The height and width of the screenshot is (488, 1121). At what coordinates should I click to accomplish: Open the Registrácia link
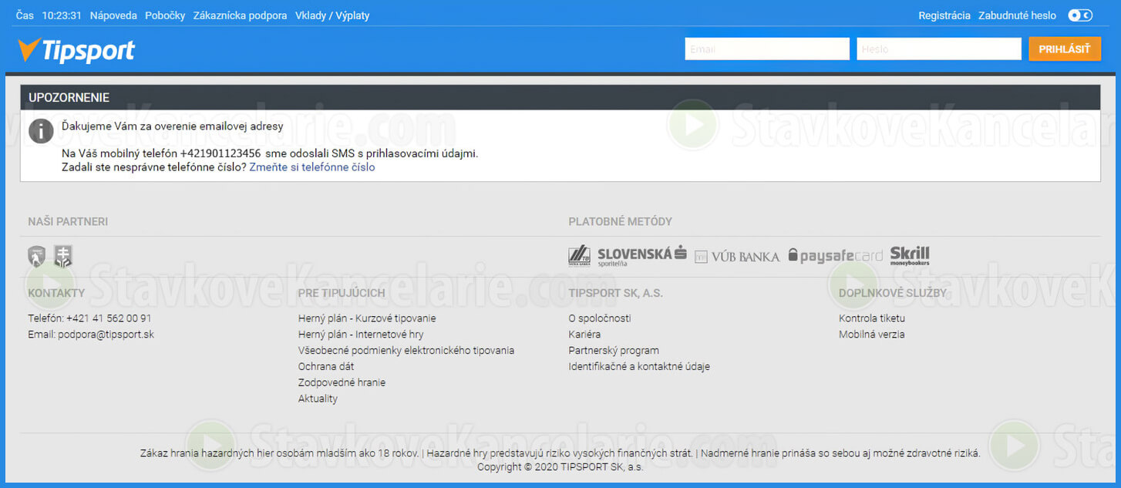pyautogui.click(x=944, y=15)
